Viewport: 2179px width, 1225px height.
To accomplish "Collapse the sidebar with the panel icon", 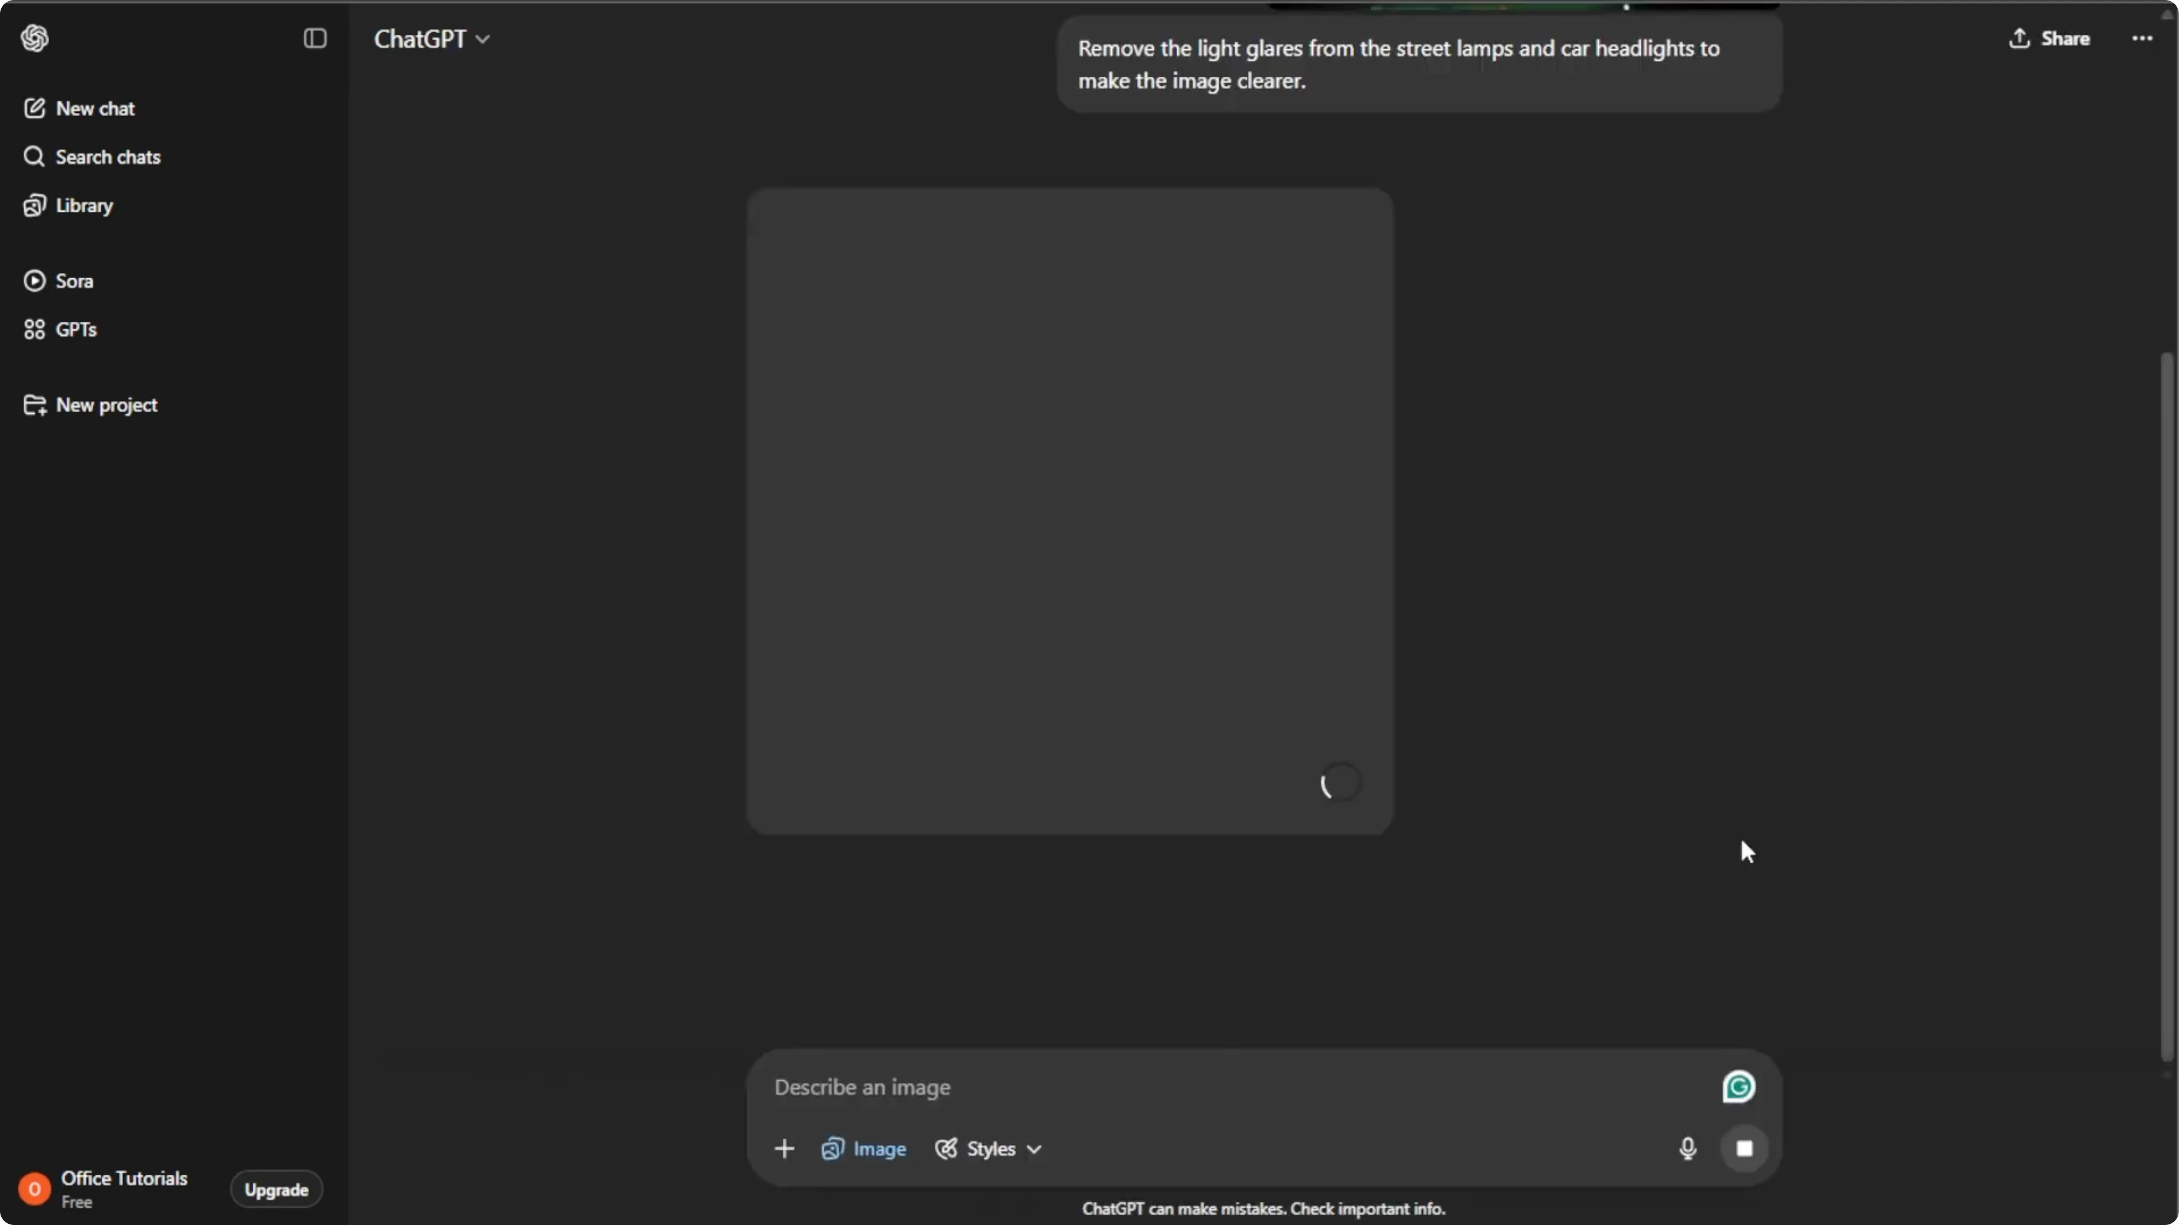I will click(x=314, y=38).
